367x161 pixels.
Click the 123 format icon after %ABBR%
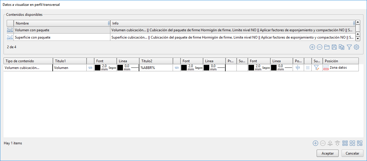[x=176, y=68]
